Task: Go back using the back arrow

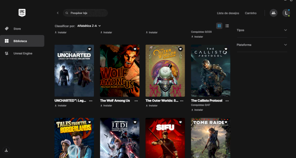Action: click(x=58, y=13)
